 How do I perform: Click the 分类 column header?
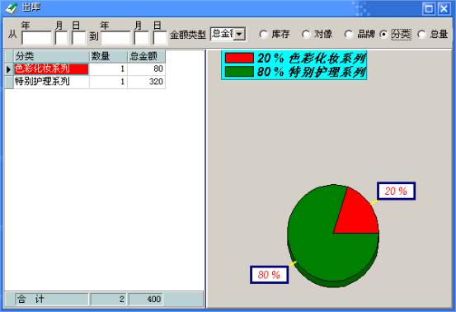51,56
